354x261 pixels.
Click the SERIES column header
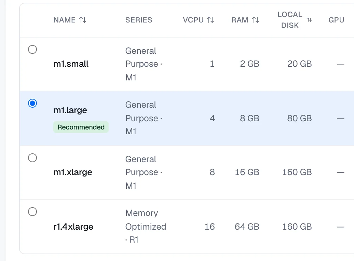coord(139,20)
